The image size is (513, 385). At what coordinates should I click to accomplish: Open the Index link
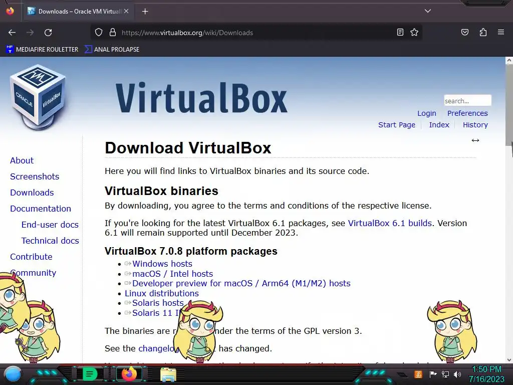tap(439, 125)
